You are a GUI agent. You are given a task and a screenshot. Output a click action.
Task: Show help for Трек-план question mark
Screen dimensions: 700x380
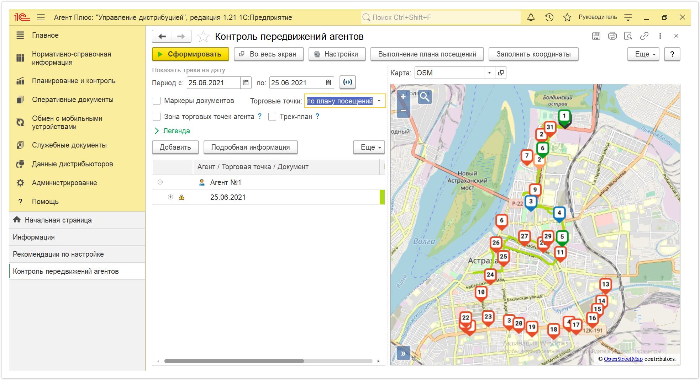point(317,116)
